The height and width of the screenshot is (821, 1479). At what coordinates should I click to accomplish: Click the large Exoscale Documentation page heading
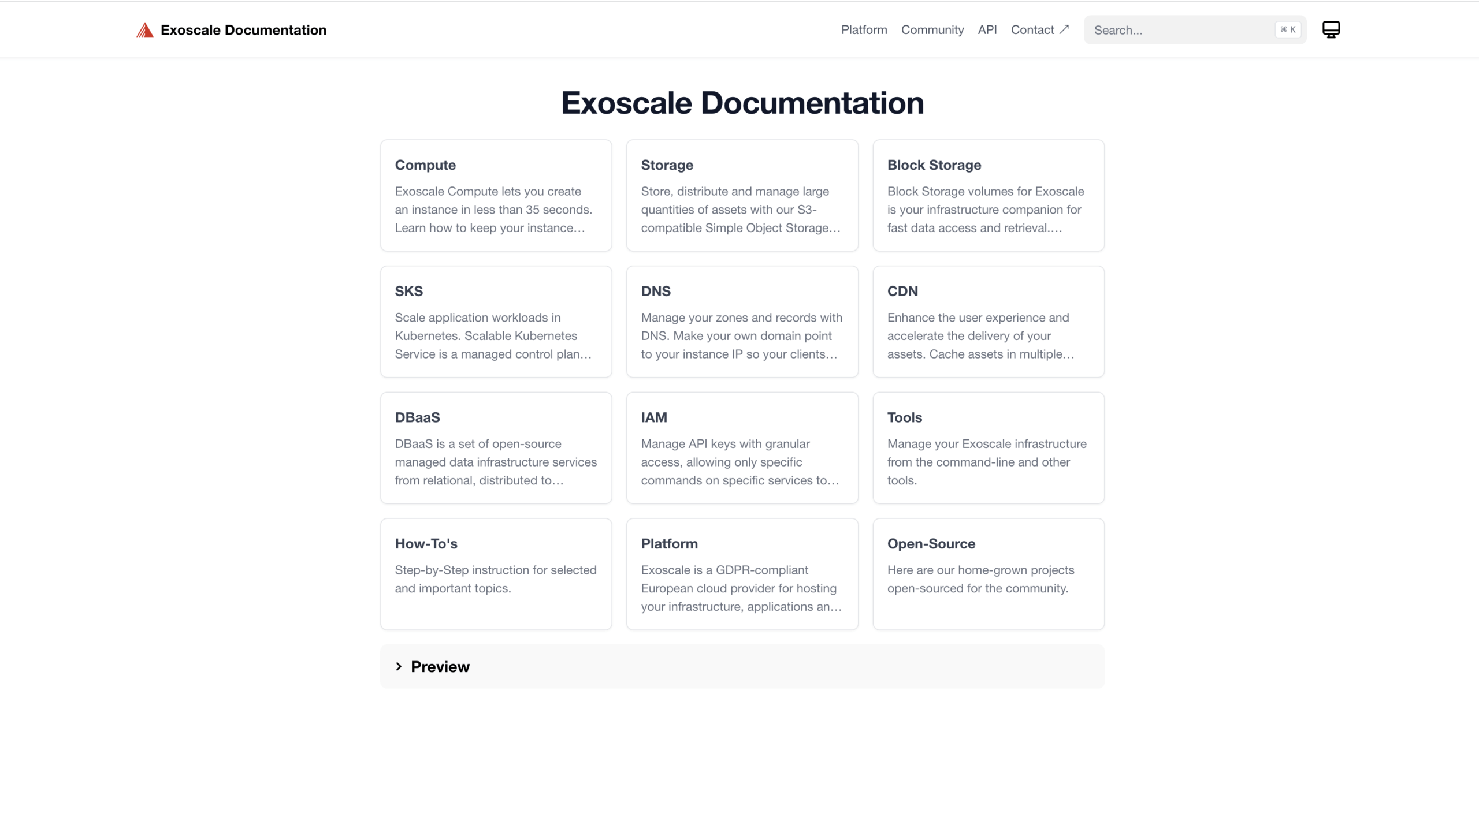coord(742,103)
